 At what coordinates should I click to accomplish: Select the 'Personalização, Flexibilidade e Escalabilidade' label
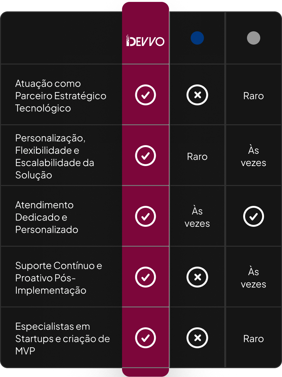(55, 157)
